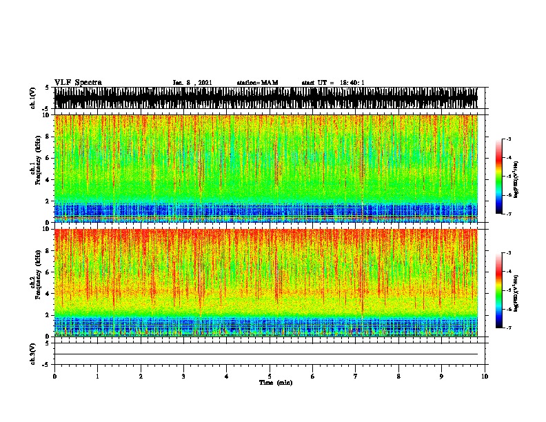546x422 pixels.
Task: Click the flat ch.3 voltage trace line
Action: pos(266,354)
